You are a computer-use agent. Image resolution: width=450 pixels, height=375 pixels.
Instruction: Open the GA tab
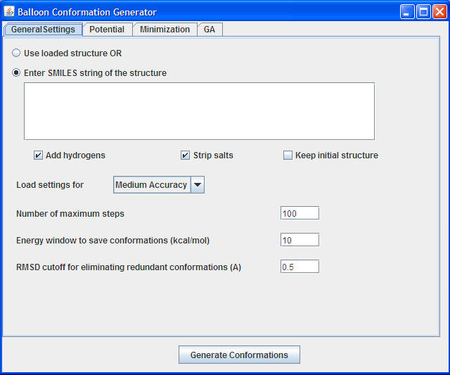210,30
